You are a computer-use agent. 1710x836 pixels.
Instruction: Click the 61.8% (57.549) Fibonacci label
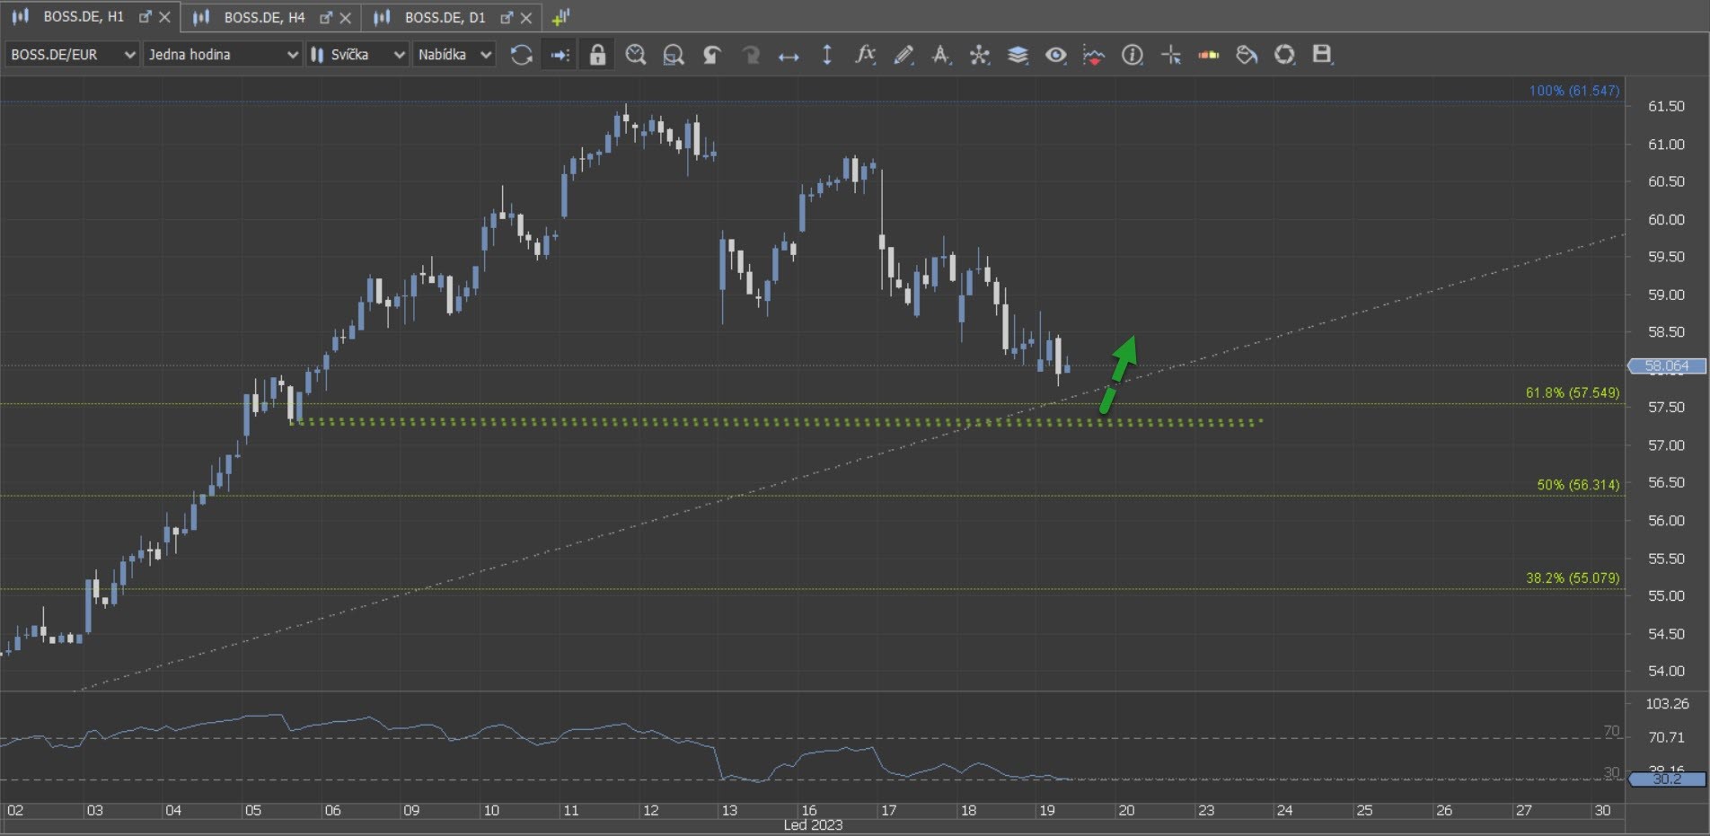click(x=1573, y=392)
